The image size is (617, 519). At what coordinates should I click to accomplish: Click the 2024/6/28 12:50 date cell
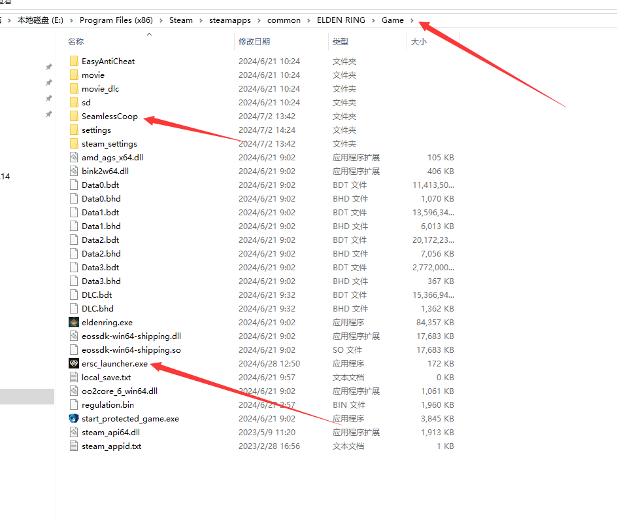click(x=269, y=364)
